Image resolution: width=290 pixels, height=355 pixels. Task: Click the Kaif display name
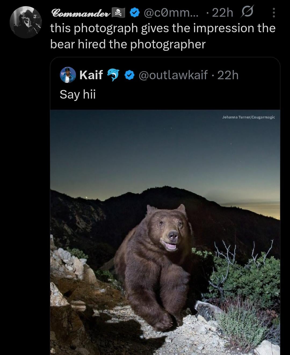click(91, 75)
